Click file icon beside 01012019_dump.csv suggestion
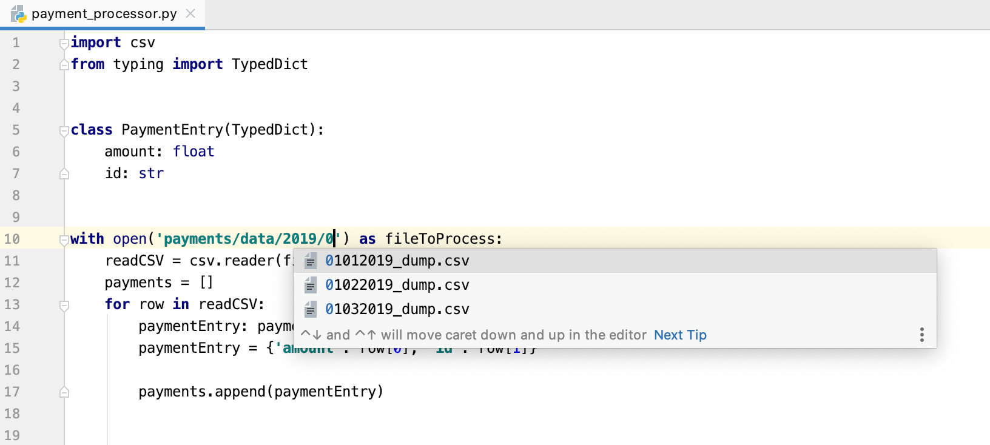The image size is (990, 445). click(310, 261)
